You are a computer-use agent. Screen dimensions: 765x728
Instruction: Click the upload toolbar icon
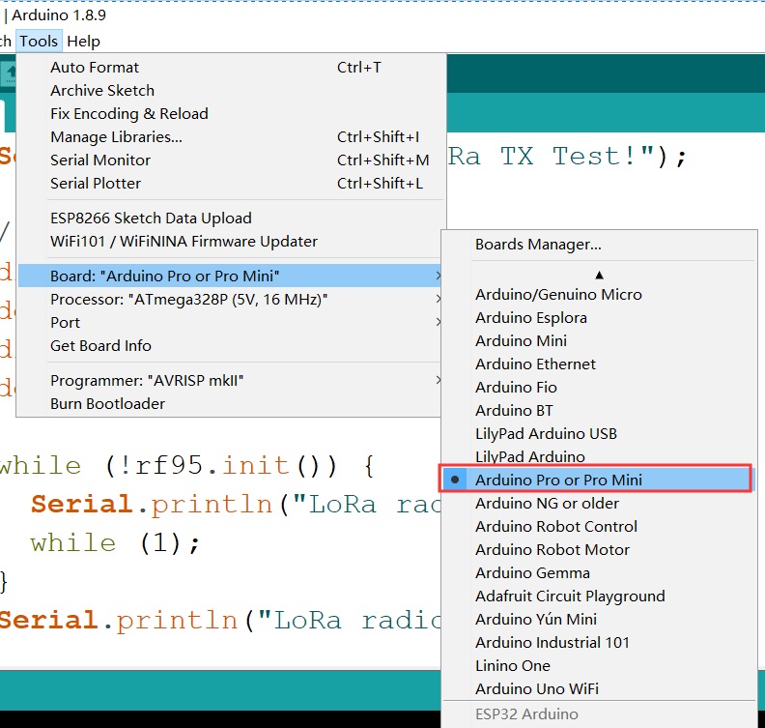[9, 73]
